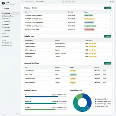Approve the Laptop Request
The height and width of the screenshot is (116, 116).
pos(98,71)
